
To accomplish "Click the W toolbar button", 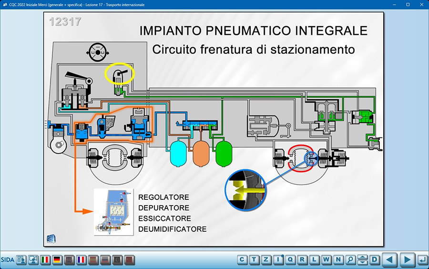I will pyautogui.click(x=327, y=260).
